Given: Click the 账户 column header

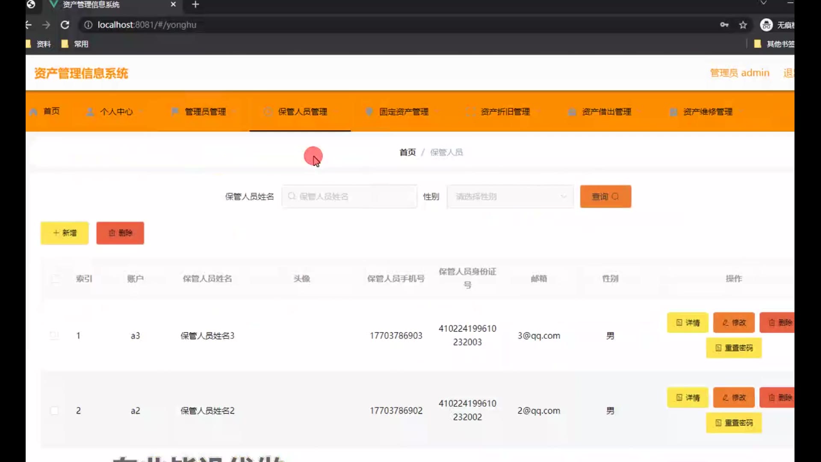Looking at the screenshot, I should tap(135, 278).
